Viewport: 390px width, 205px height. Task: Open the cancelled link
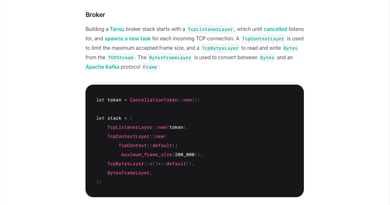pyautogui.click(x=275, y=29)
